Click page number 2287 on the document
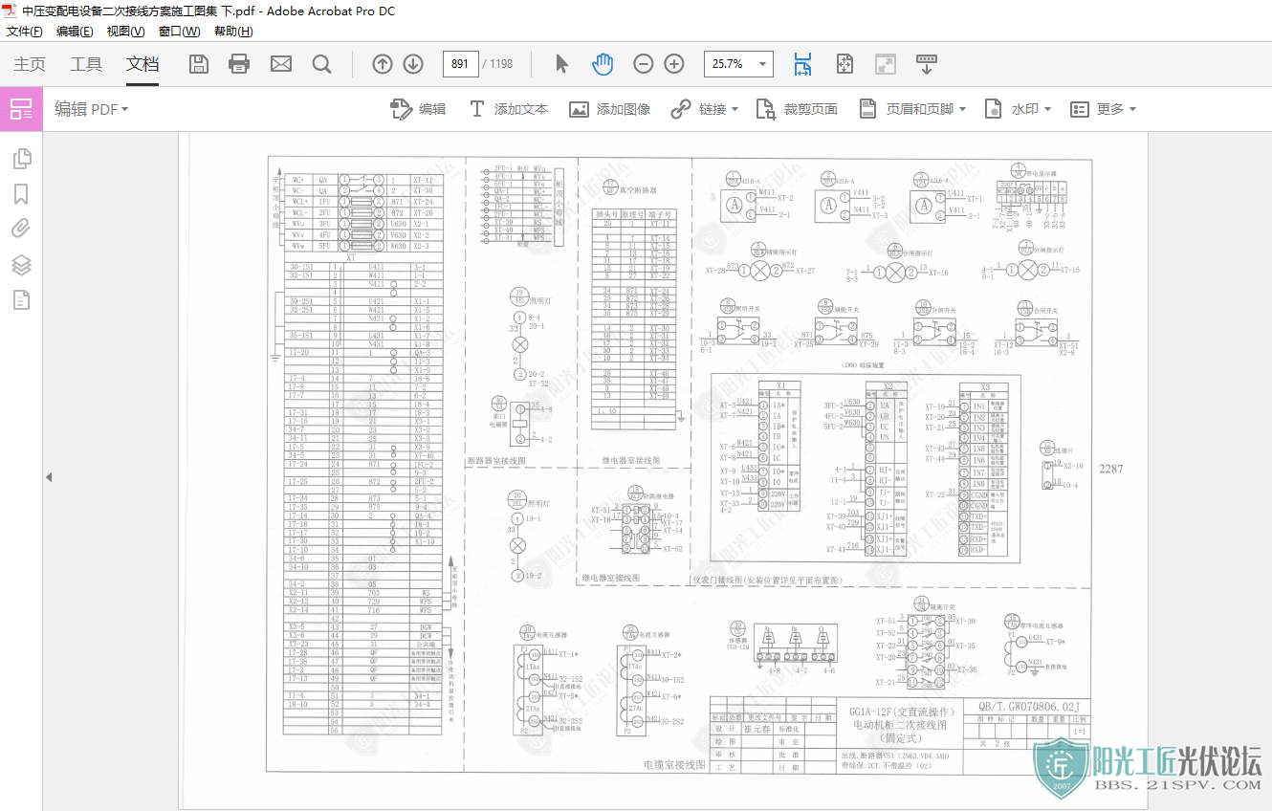1272x811 pixels. (x=1111, y=469)
